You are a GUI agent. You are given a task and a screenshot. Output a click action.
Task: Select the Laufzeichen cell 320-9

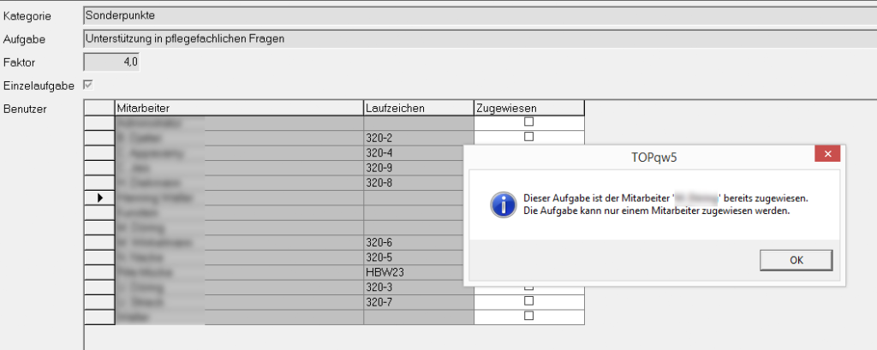[418, 168]
